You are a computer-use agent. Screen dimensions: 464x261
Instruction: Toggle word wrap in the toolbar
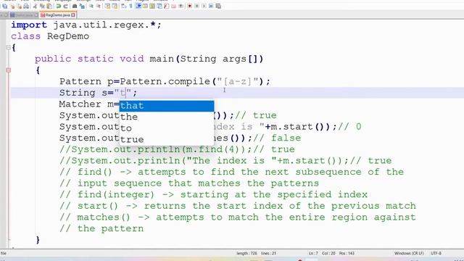point(124,7)
